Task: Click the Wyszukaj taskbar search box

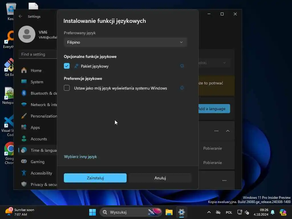Action: tap(131, 212)
